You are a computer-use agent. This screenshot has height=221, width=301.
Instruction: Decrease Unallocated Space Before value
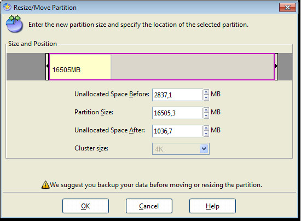click(206, 97)
